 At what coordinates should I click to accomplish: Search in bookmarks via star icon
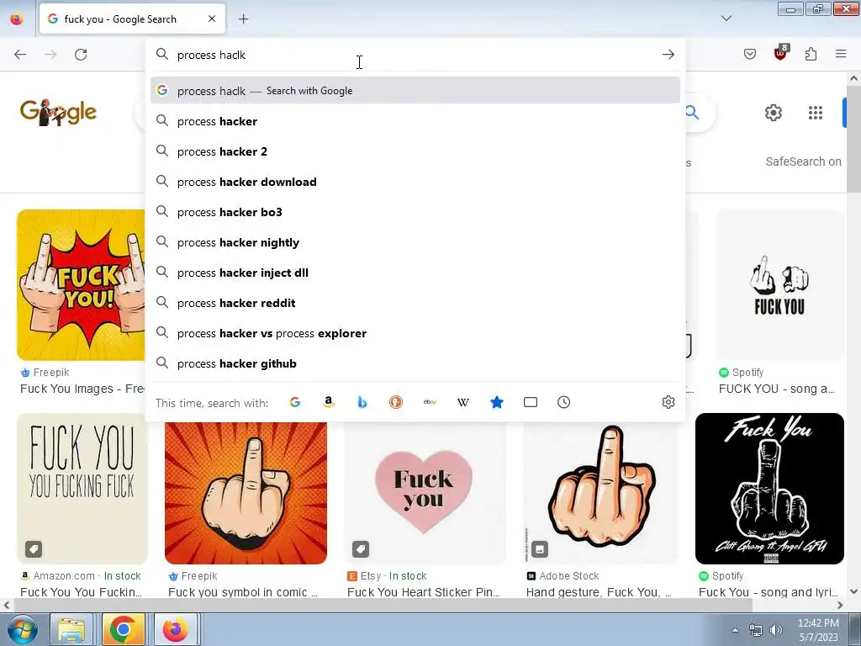pyautogui.click(x=496, y=402)
